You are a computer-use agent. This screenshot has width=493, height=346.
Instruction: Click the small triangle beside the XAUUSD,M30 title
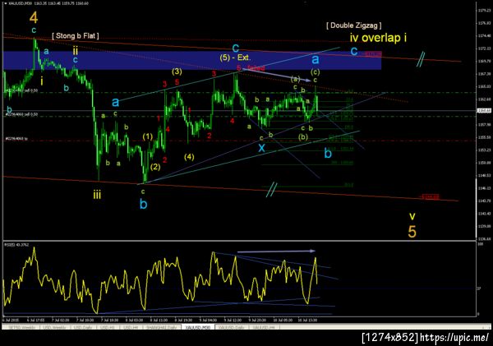[x=6, y=3]
